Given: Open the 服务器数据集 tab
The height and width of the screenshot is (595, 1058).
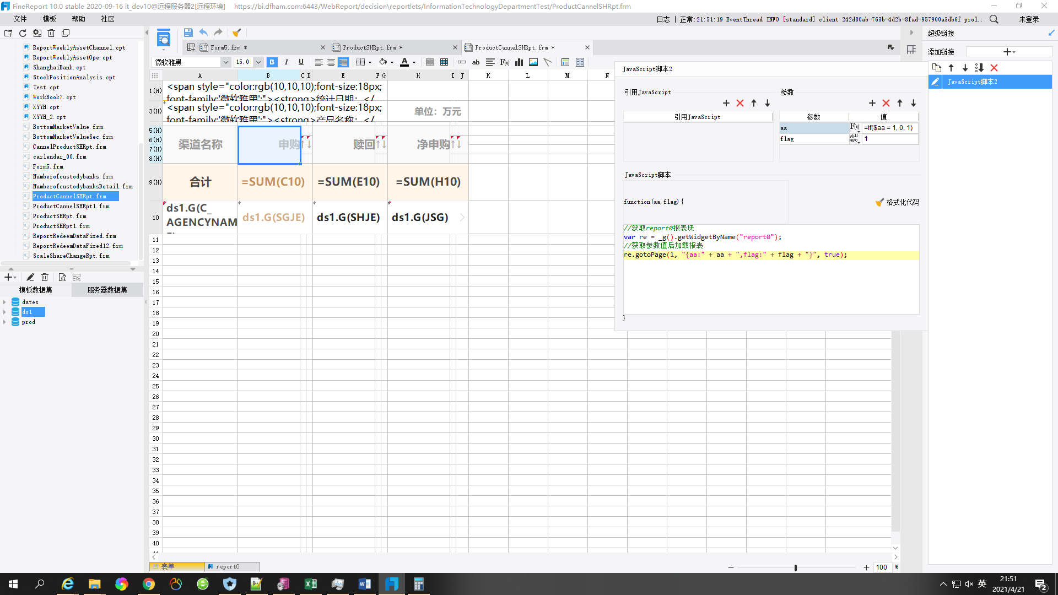Looking at the screenshot, I should (x=107, y=290).
